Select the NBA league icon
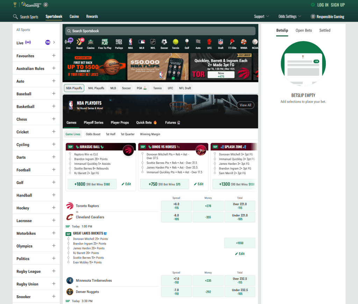The height and width of the screenshot is (304, 358). [x=130, y=44]
